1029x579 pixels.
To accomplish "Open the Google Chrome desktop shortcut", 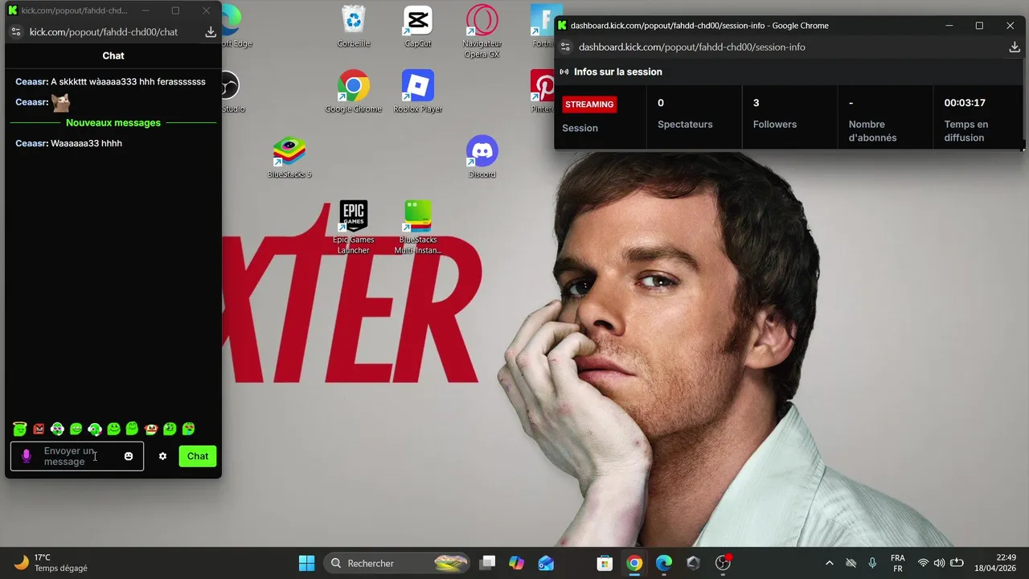I will pyautogui.click(x=354, y=92).
